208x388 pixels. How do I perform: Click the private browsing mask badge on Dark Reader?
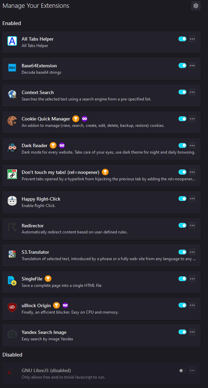click(62, 145)
